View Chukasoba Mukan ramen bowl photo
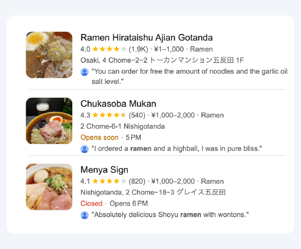 point(49,121)
